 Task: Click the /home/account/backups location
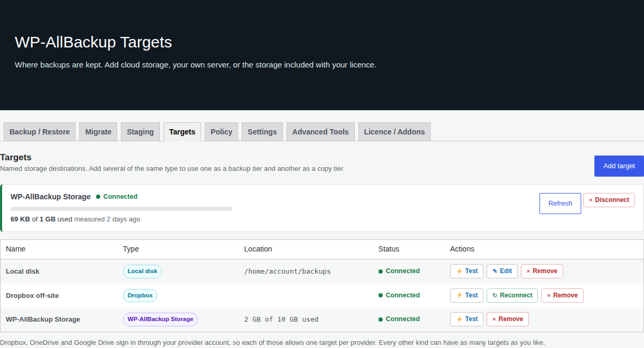[287, 272]
